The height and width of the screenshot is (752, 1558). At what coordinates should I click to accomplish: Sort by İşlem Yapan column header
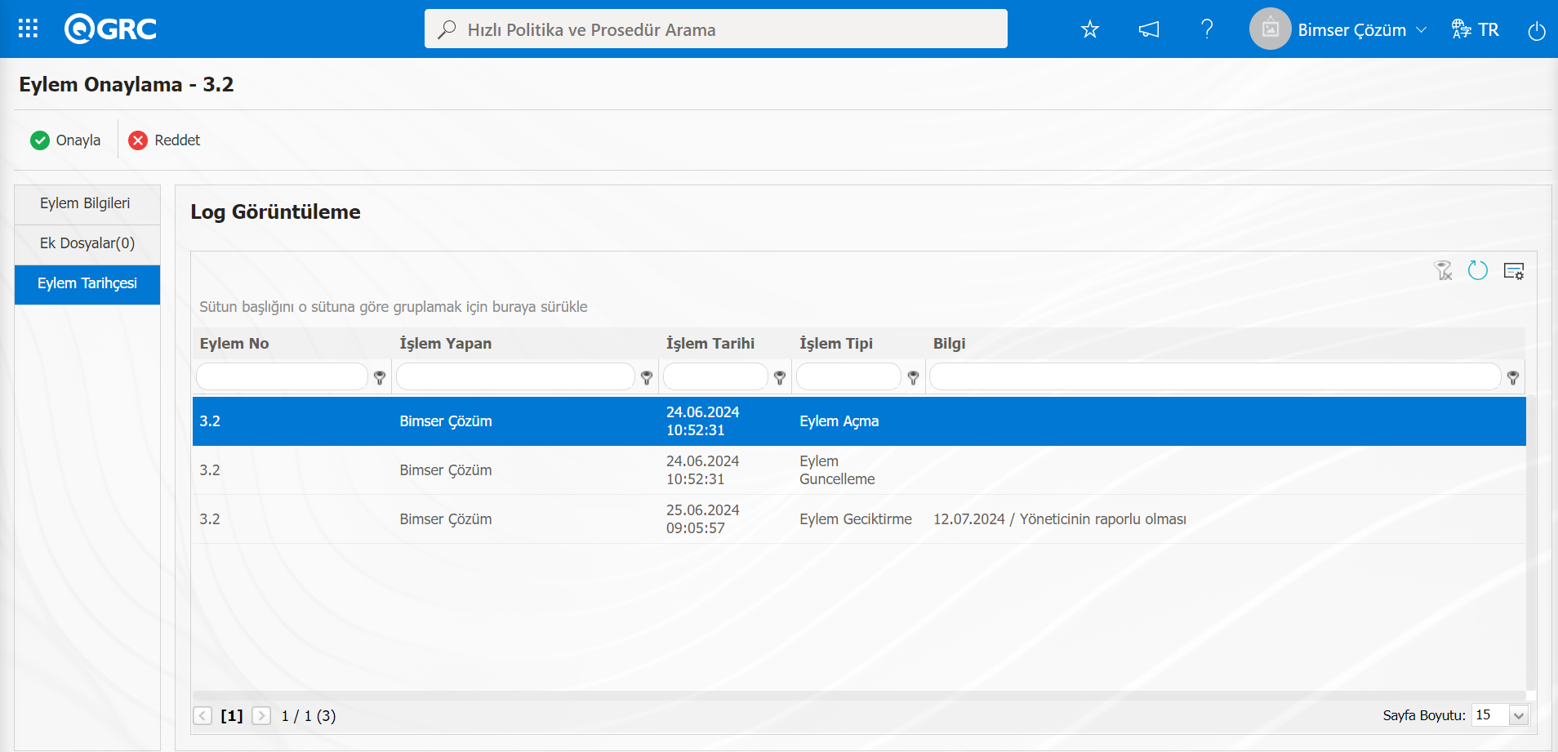pyautogui.click(x=446, y=344)
